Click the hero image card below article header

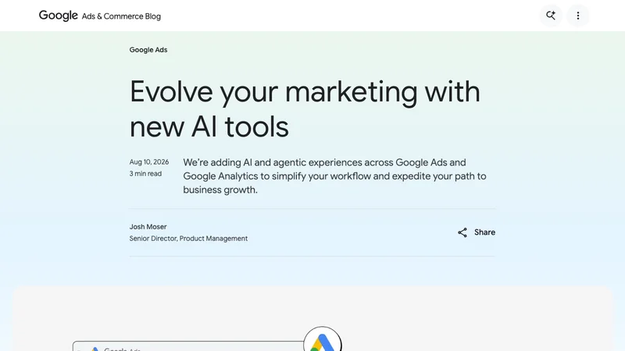click(312, 318)
